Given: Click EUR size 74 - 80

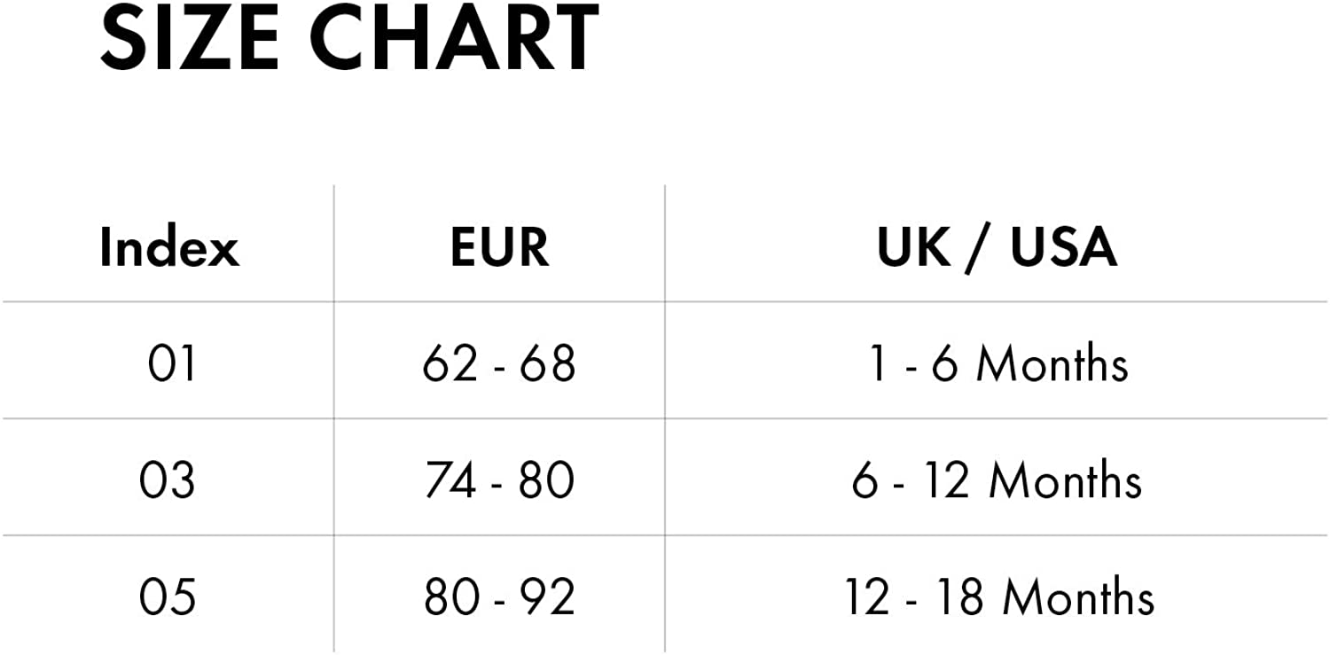Looking at the screenshot, I should click(499, 480).
